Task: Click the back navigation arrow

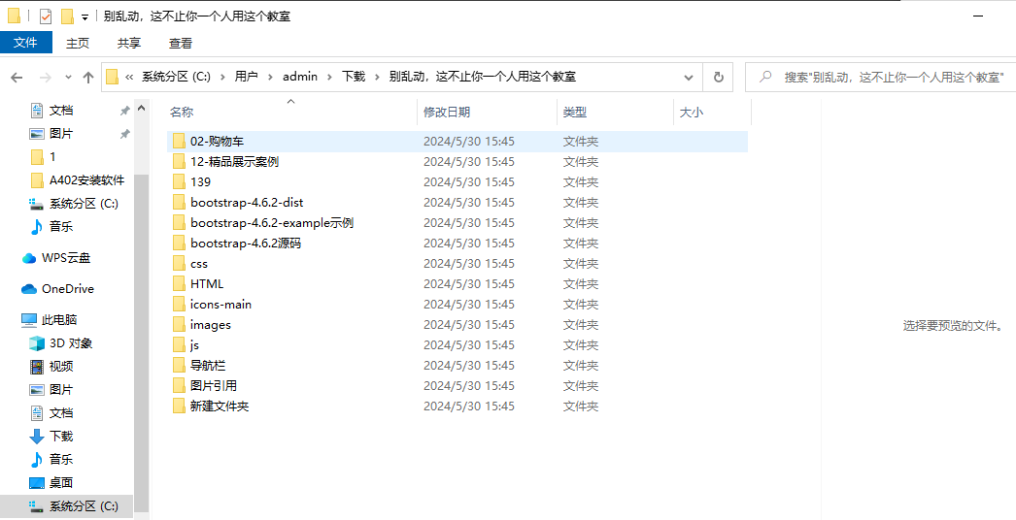Action: pyautogui.click(x=17, y=77)
